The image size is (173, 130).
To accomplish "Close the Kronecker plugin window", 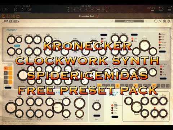I will [169, 16].
